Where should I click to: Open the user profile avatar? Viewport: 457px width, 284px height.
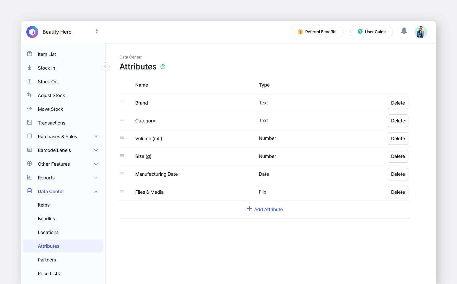[x=421, y=32]
